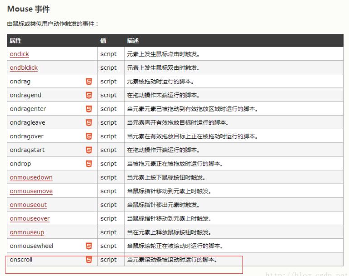Click description 当鼠标指针移出元素时触发
This screenshot has width=349, height=276.
(163, 205)
